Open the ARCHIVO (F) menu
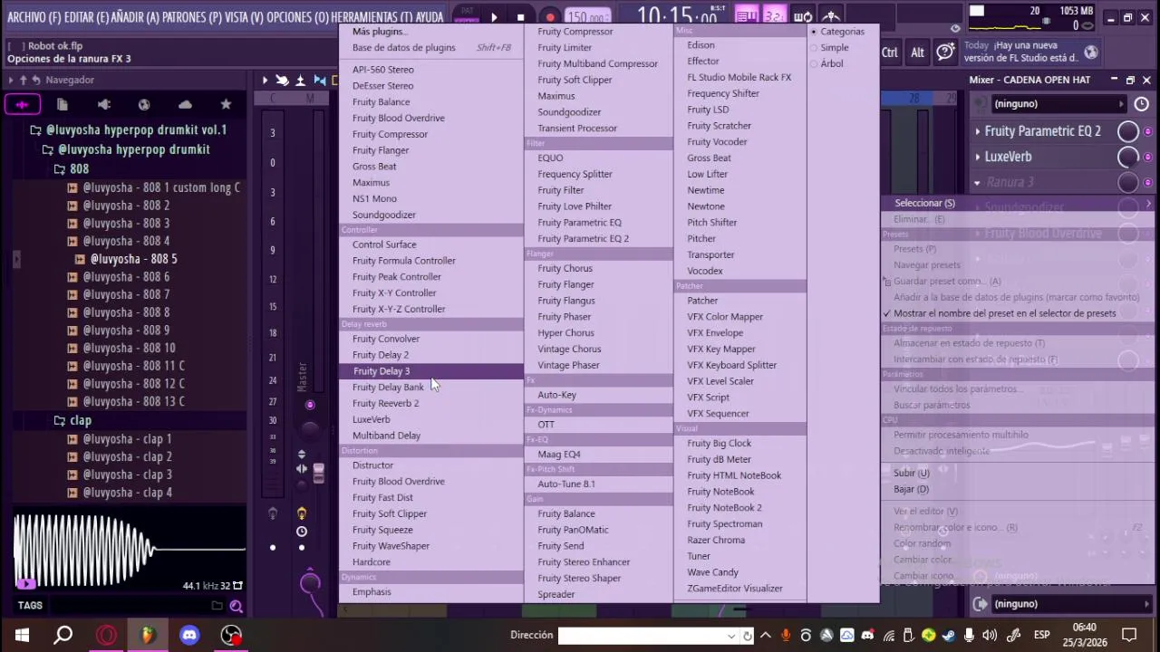1160x652 pixels. click(34, 17)
